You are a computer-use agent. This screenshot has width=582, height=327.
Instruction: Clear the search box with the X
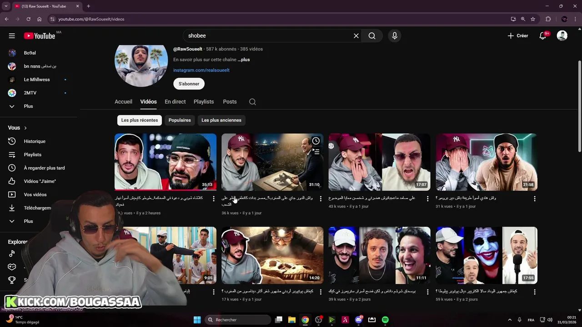(x=356, y=36)
